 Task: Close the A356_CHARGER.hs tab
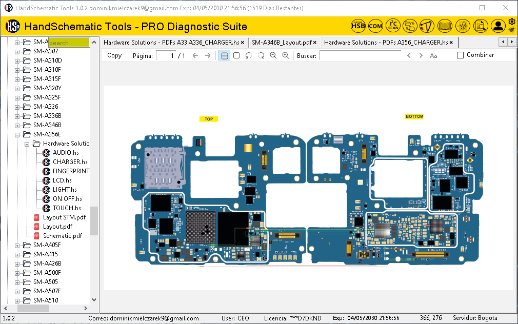click(451, 43)
